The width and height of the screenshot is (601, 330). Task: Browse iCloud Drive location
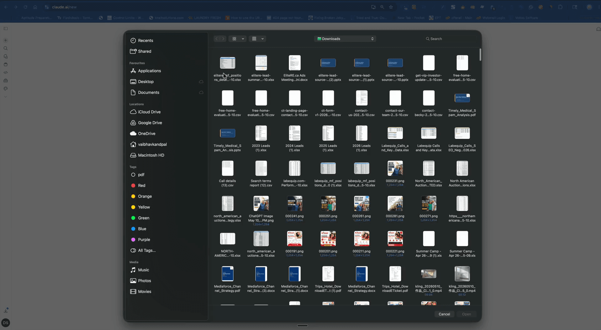coord(145,112)
